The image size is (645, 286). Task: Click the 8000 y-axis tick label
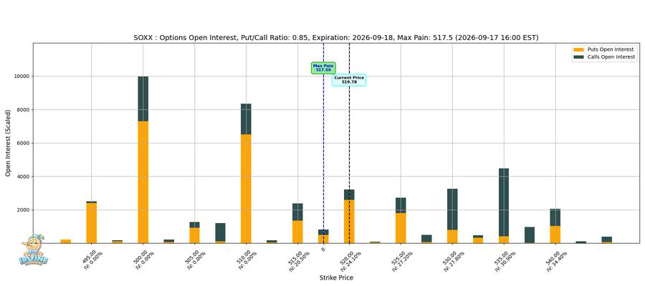[24, 110]
